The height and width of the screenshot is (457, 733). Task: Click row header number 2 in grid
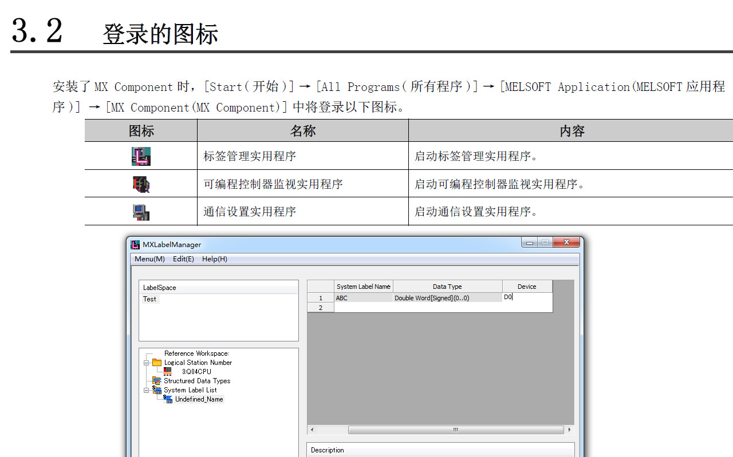[x=321, y=308]
